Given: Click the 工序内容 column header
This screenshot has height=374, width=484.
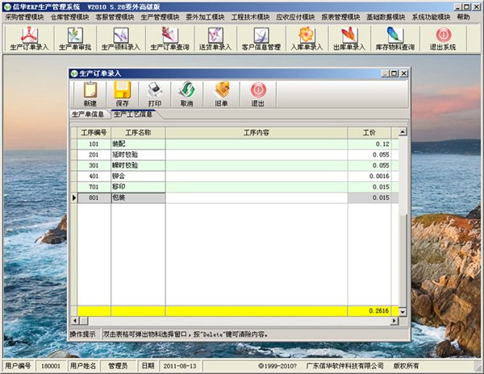Looking at the screenshot, I should click(x=257, y=132).
